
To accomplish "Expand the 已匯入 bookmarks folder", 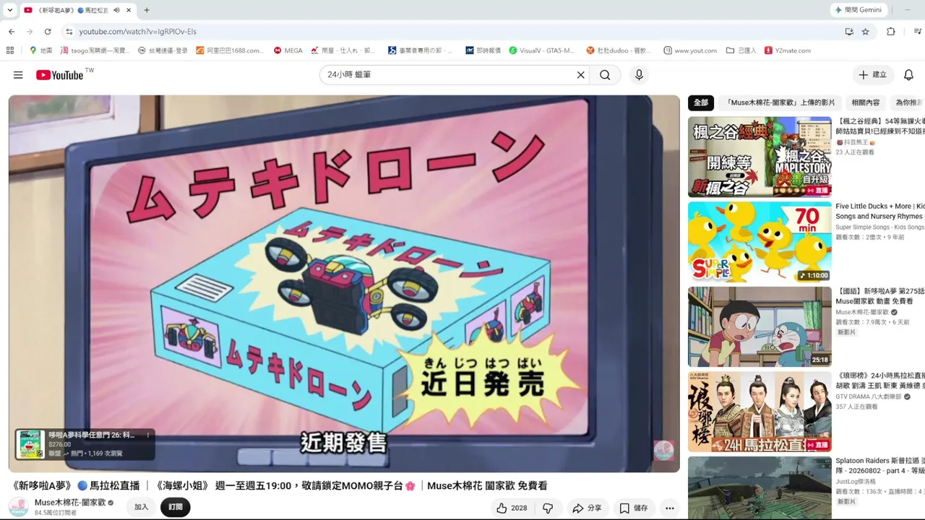I will 741,51.
